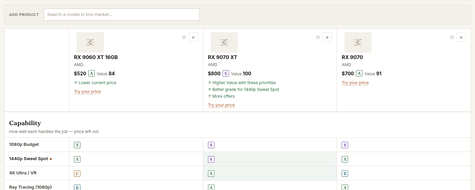The image size is (475, 190).
Task: Click RX 9070's 4K Ultra B grade
Action: coord(345,174)
